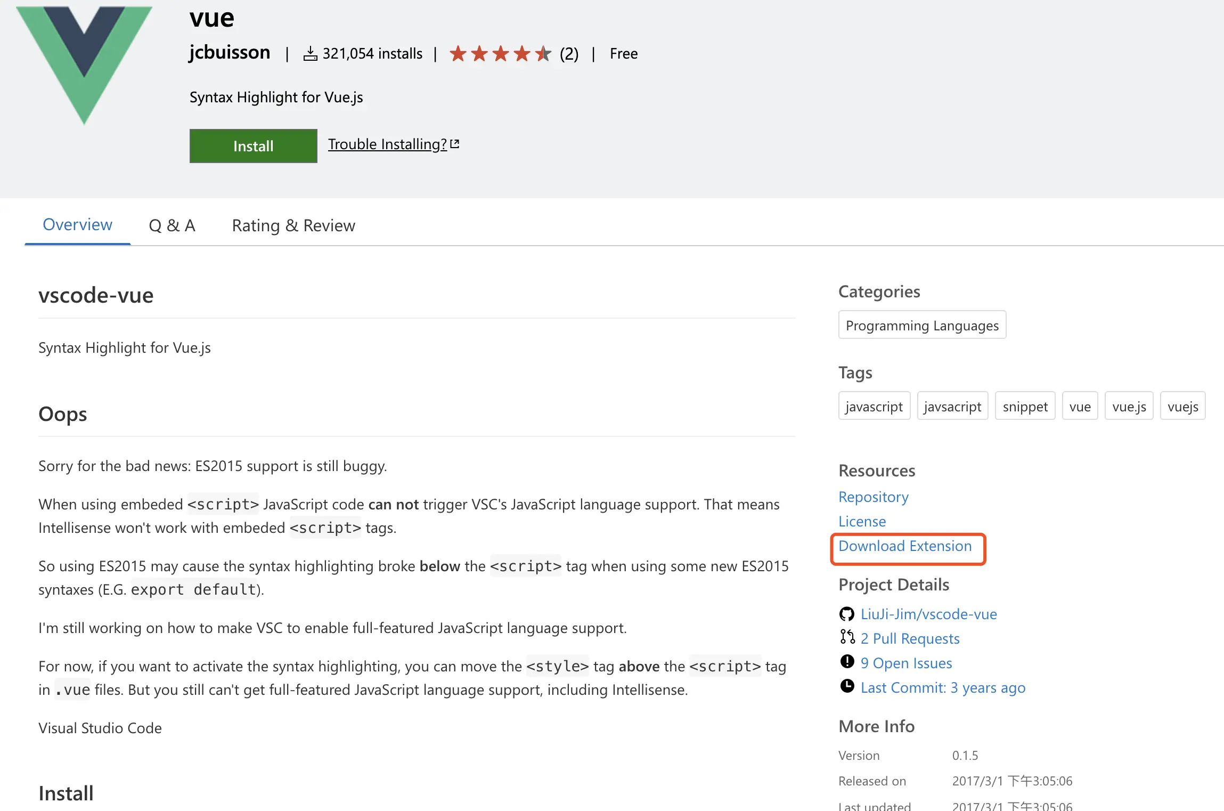Click the last commit clock icon
1224x811 pixels.
[847, 686]
